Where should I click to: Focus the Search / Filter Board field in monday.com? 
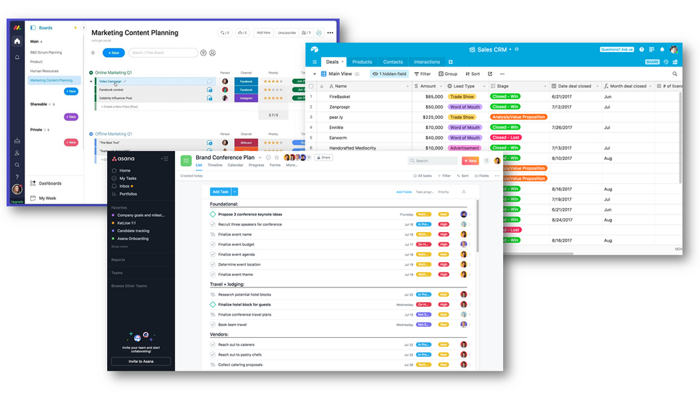[x=163, y=53]
